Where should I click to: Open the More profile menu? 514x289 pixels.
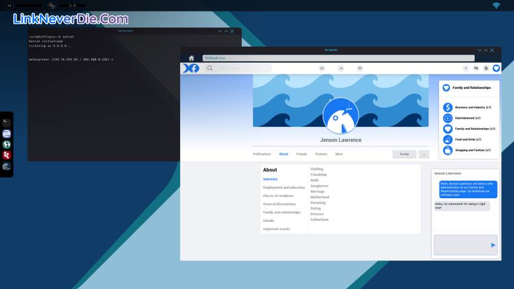(339, 154)
